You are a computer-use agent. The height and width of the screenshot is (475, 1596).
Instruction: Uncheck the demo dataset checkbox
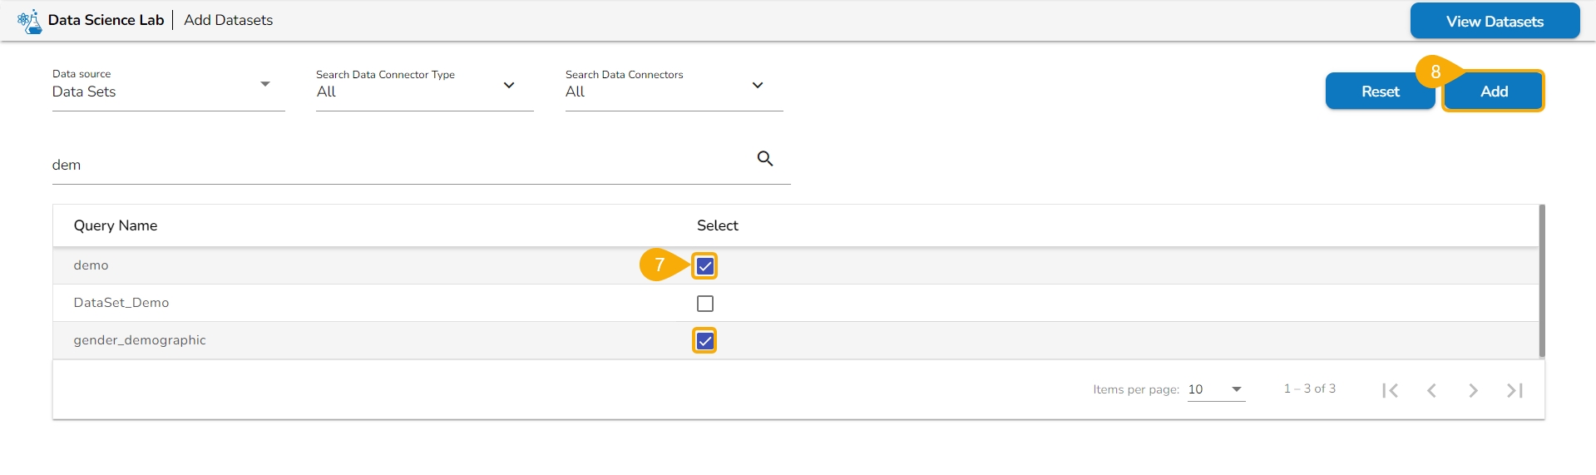pyautogui.click(x=705, y=266)
